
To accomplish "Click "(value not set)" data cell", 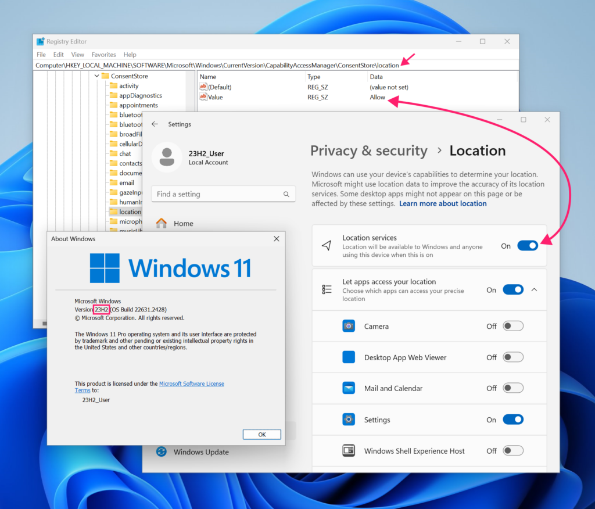I will coord(389,87).
